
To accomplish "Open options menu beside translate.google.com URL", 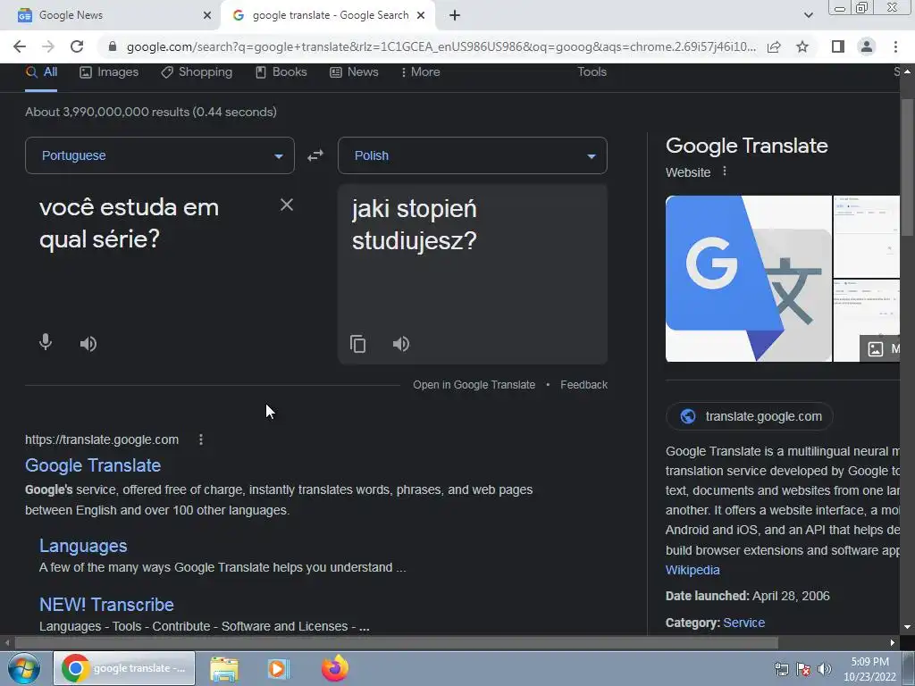I will tap(201, 439).
